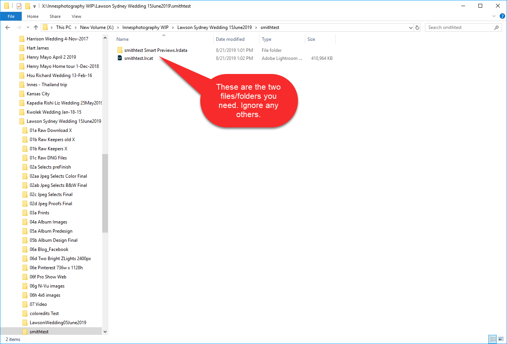
Task: Go forward with the Forward arrow
Action: click(x=19, y=27)
